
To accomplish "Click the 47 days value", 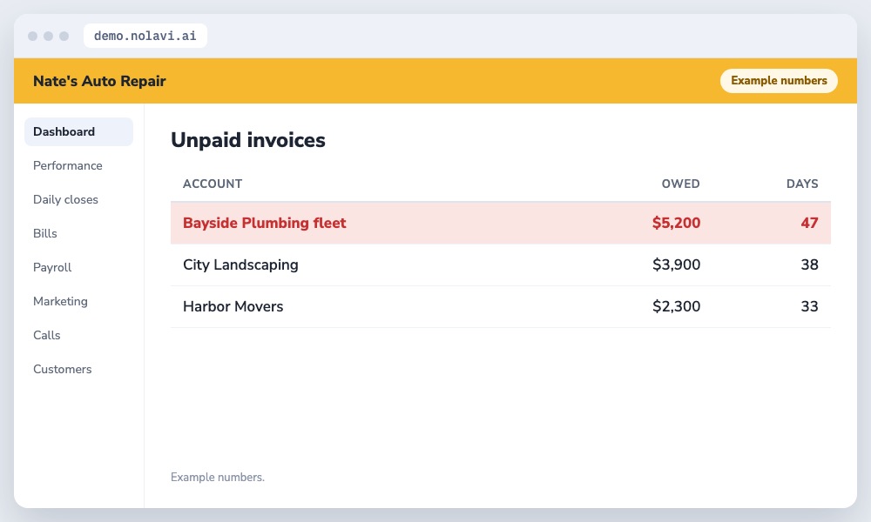I will [x=809, y=223].
